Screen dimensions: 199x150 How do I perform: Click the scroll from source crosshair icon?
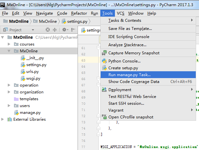[48, 30]
